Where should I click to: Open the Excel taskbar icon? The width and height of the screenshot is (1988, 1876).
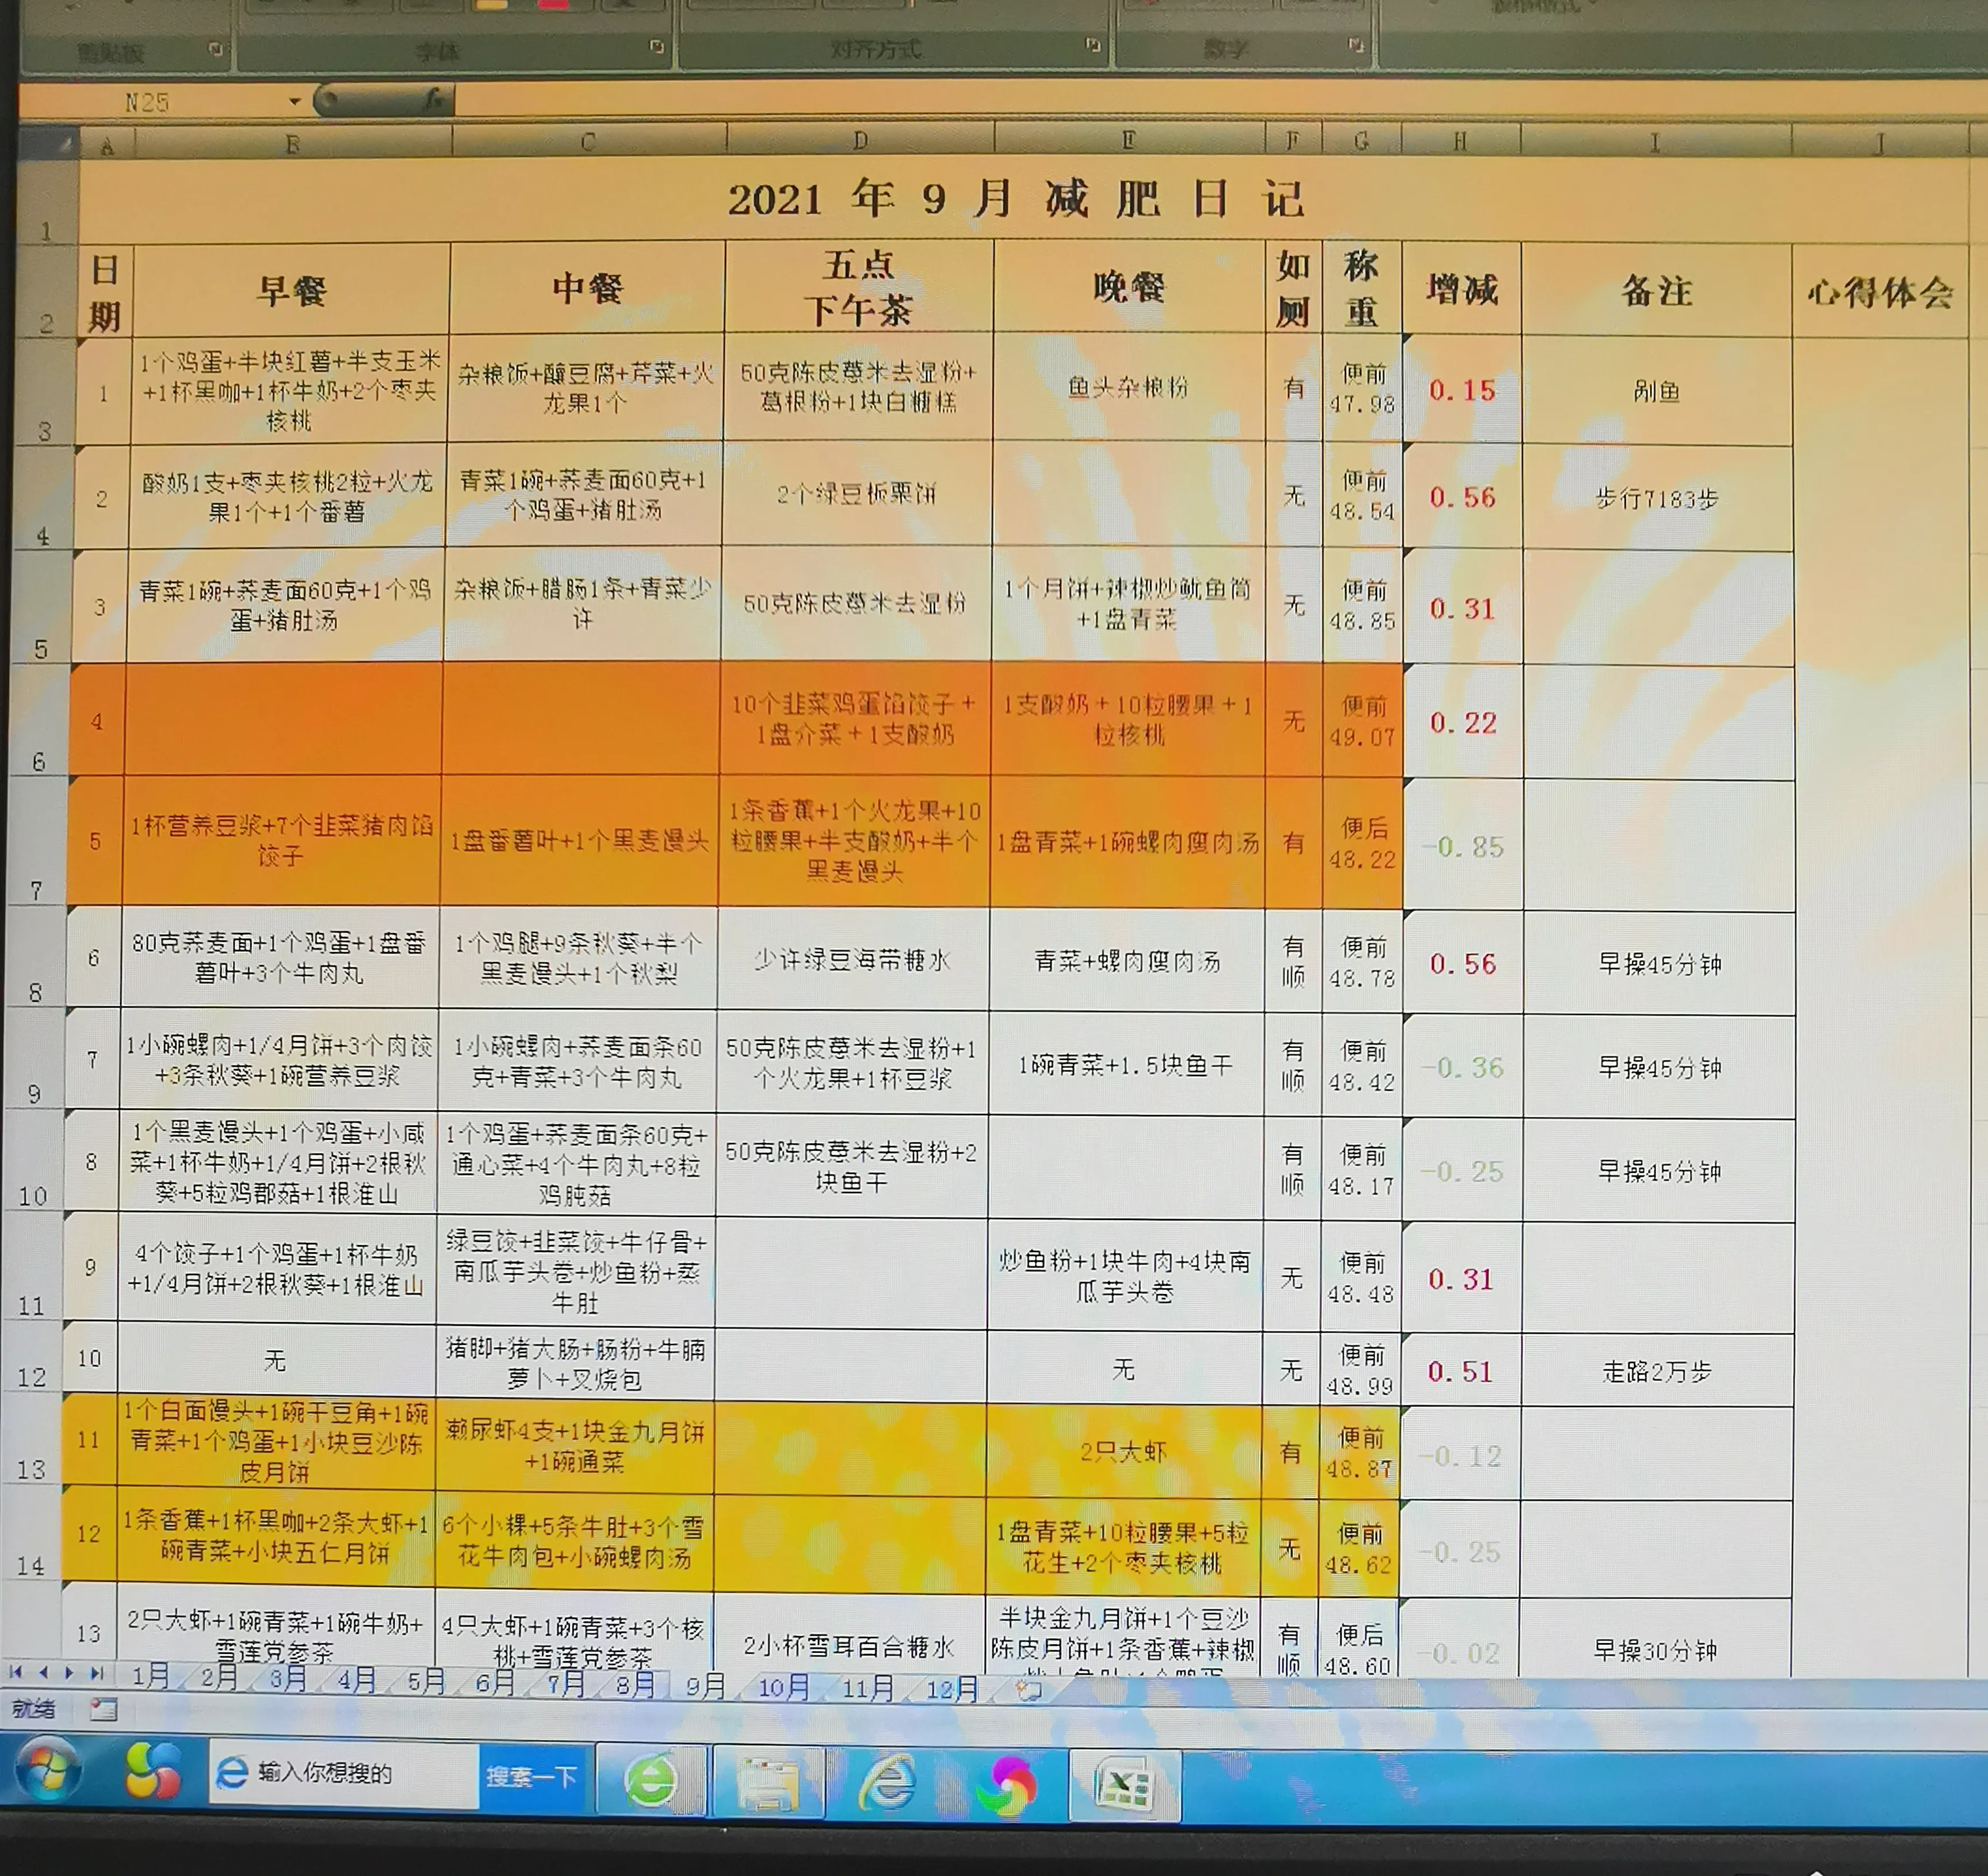tap(1125, 1786)
